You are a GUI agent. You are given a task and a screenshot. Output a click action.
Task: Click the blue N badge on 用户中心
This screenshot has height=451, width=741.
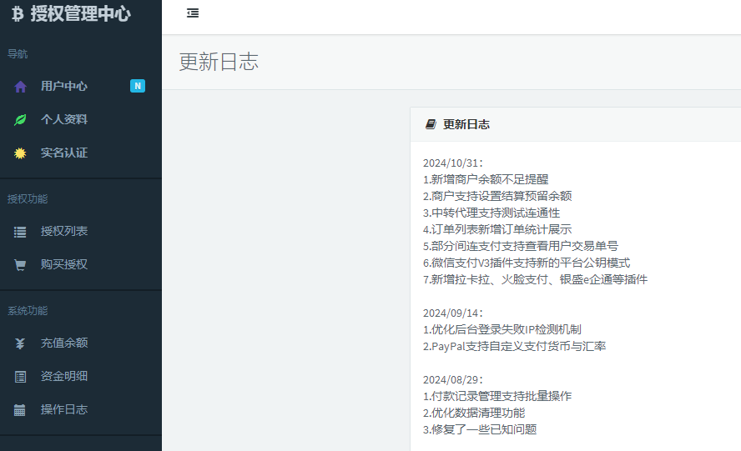tap(138, 86)
